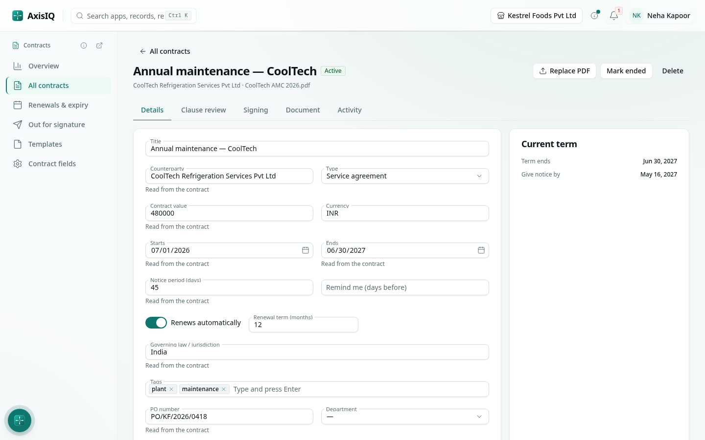
Task: Click the Counterparty field
Action: click(229, 176)
